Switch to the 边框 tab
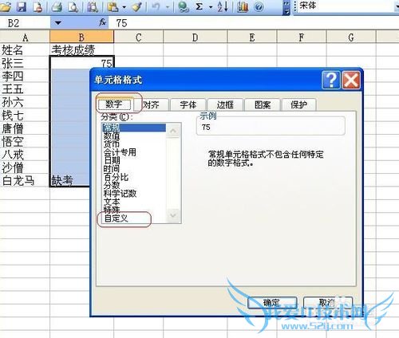The image size is (399, 338). pos(225,104)
